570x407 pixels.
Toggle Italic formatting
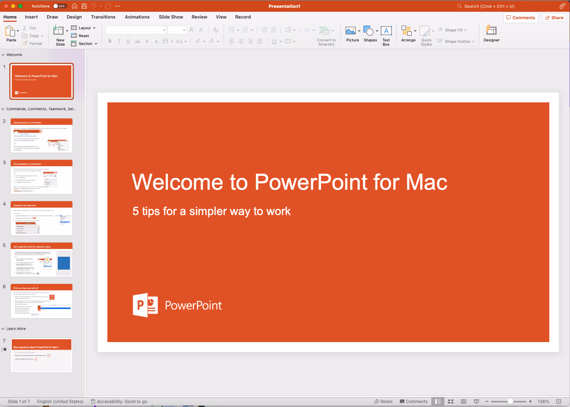(x=119, y=41)
